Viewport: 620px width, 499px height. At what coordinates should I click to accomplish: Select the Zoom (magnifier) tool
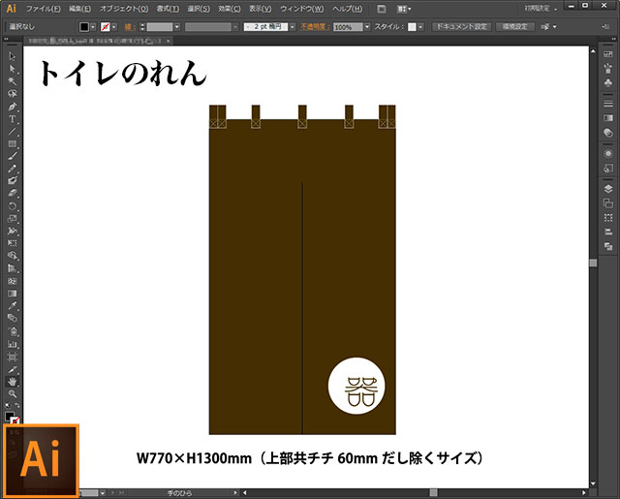[13, 393]
